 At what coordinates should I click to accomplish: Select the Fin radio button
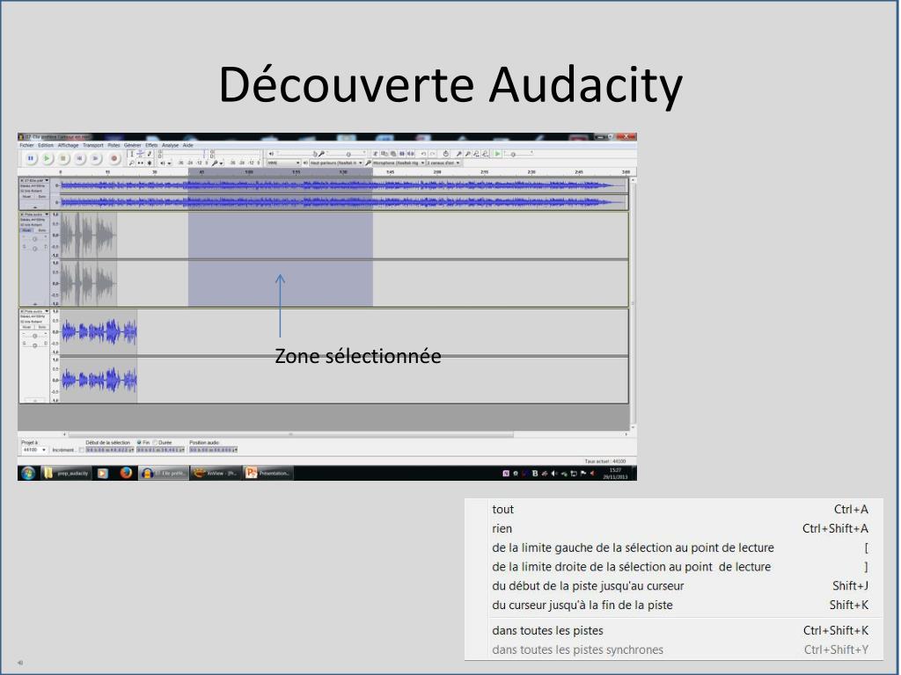tap(139, 443)
